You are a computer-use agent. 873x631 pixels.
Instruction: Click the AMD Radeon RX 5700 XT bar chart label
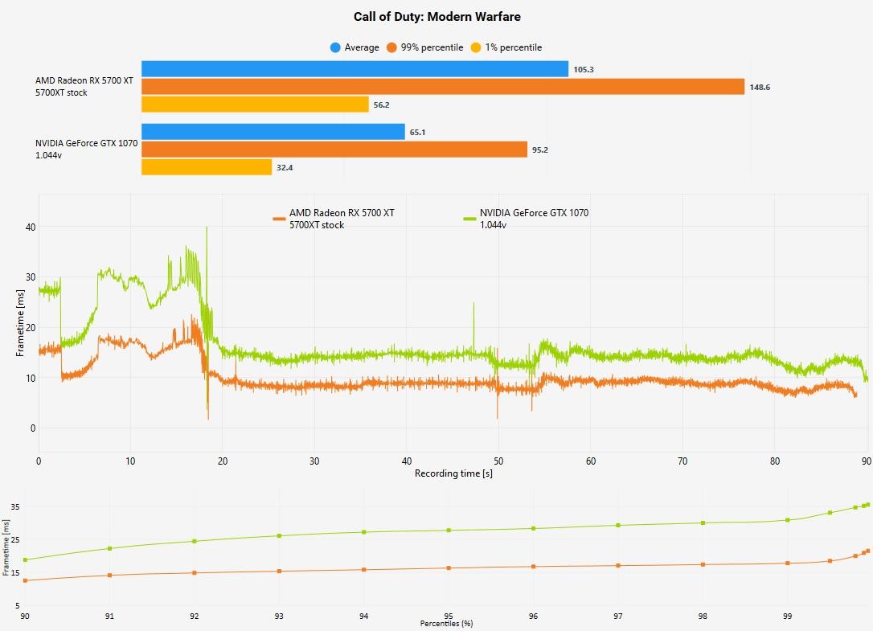pos(84,86)
